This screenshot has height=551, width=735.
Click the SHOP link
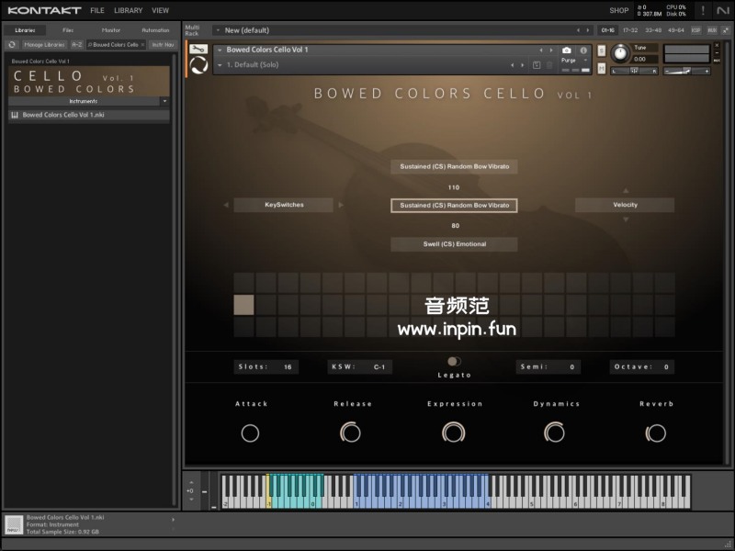click(618, 10)
